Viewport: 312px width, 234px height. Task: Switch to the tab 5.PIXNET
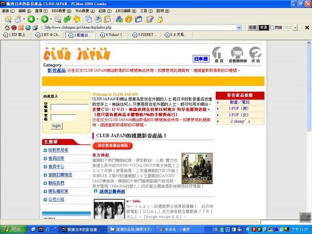pos(146,35)
